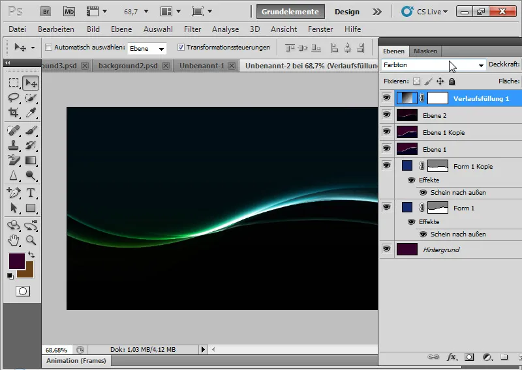Viewport: 522px width, 370px height.
Task: Toggle Quick Mask mode
Action: click(x=23, y=292)
